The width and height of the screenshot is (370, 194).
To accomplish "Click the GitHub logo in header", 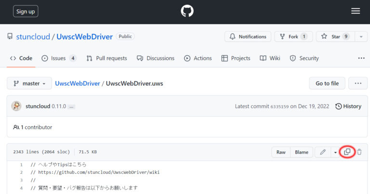I will point(187,11).
